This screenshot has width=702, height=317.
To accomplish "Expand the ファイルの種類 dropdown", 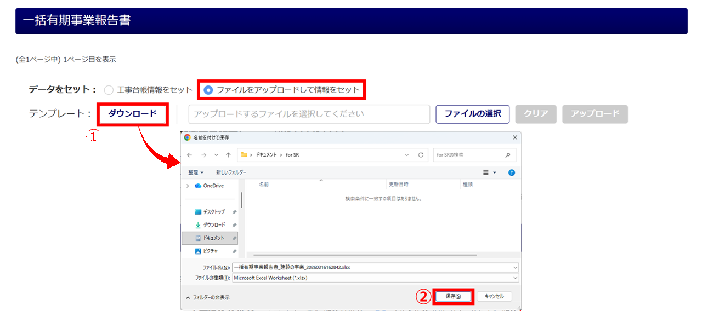I will pos(516,278).
